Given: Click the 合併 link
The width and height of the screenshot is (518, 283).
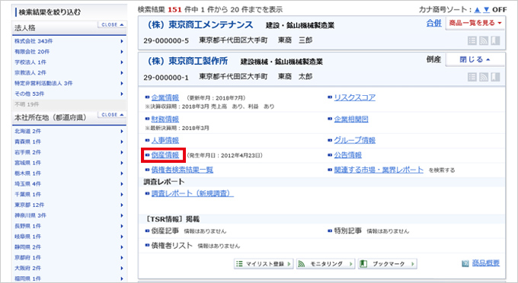Looking at the screenshot, I should [x=433, y=23].
